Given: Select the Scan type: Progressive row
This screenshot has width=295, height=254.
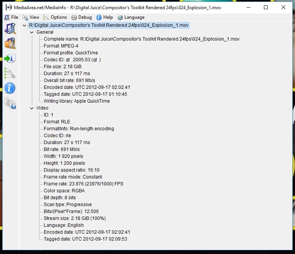Looking at the screenshot, I should pyautogui.click(x=68, y=205).
